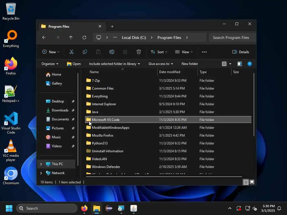Select the VLC media player desktop icon
Viewport: 287px width, 215px height.
(x=11, y=151)
